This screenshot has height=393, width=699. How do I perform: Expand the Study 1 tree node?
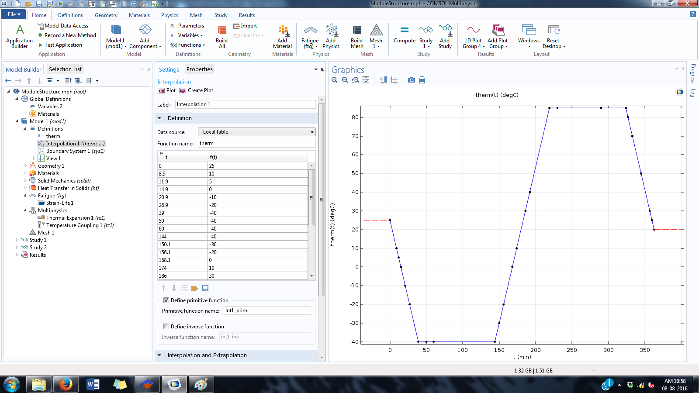click(x=17, y=240)
